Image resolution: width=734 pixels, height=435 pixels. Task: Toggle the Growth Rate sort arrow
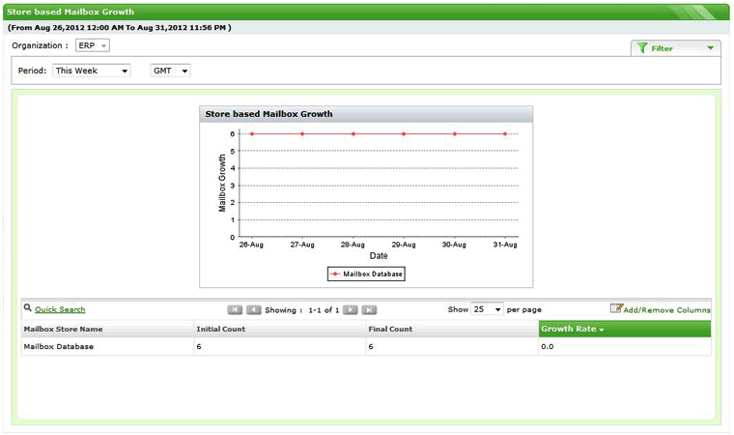(x=602, y=330)
